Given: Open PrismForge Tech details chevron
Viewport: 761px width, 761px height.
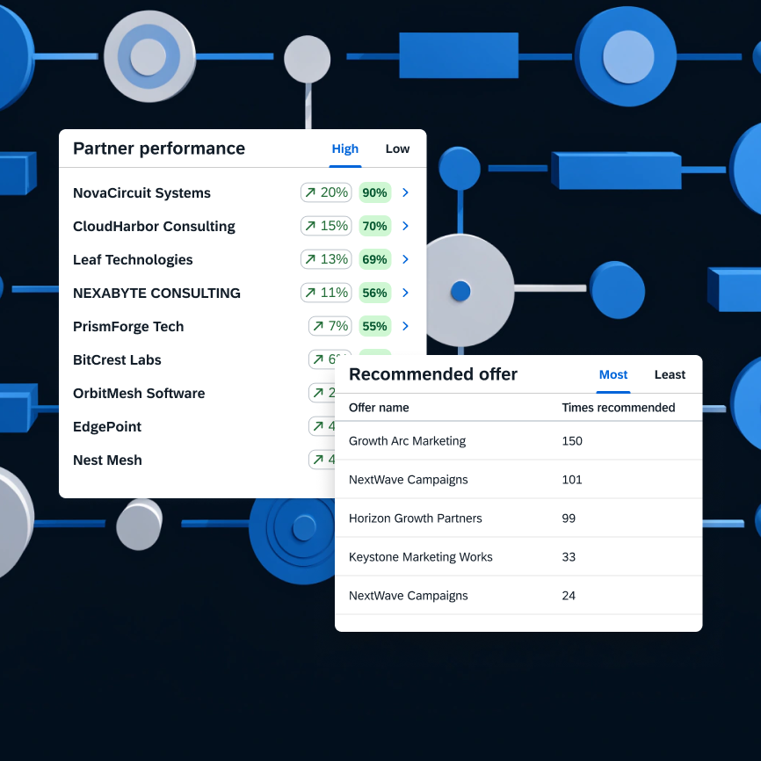Looking at the screenshot, I should pos(406,326).
